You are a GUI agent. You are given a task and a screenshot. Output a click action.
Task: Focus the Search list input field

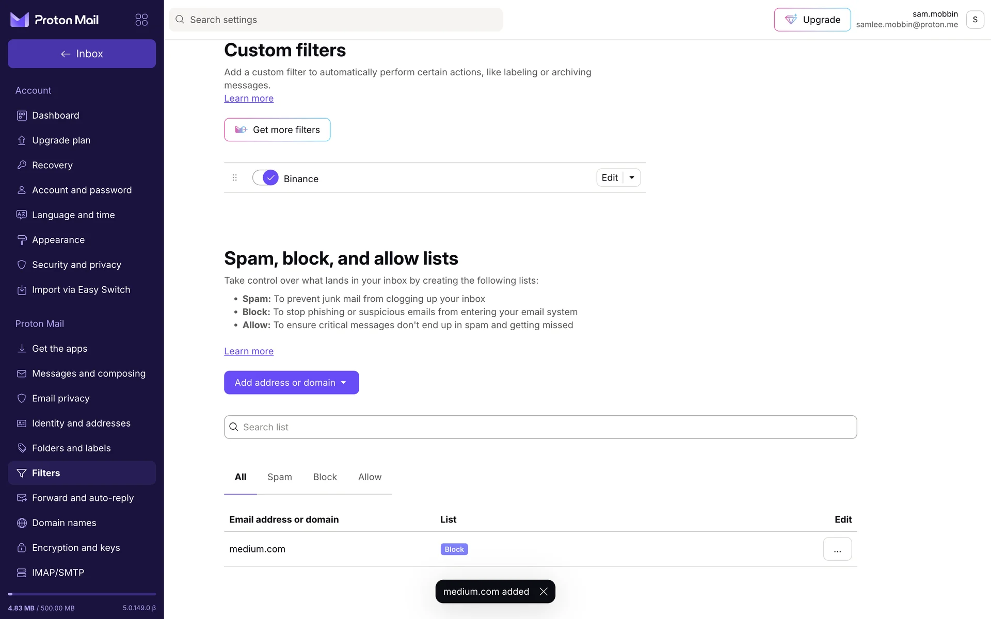pos(540,427)
